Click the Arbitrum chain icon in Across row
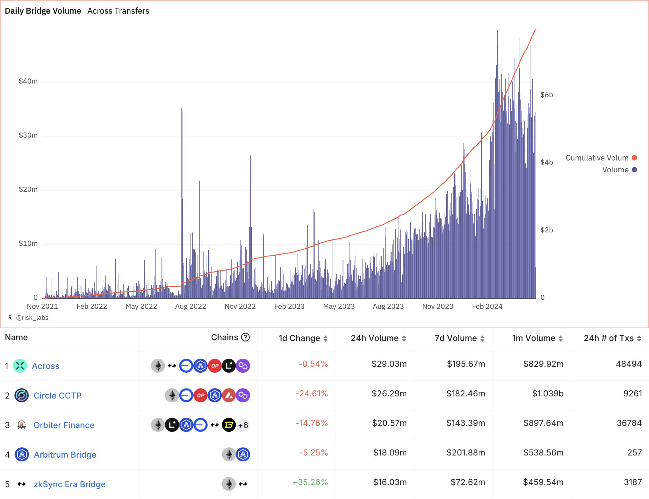Image resolution: width=649 pixels, height=499 pixels. (201, 366)
